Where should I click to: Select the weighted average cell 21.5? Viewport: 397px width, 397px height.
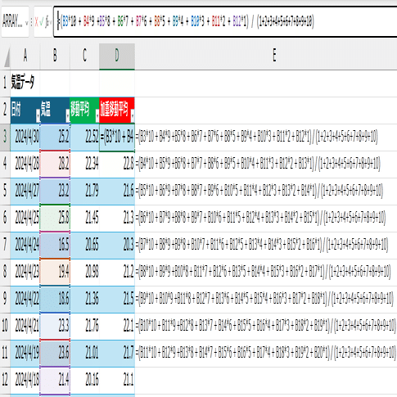pyautogui.click(x=117, y=299)
